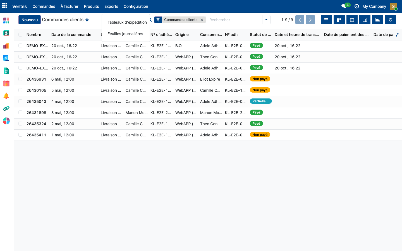Open the activity clock view

(391, 20)
